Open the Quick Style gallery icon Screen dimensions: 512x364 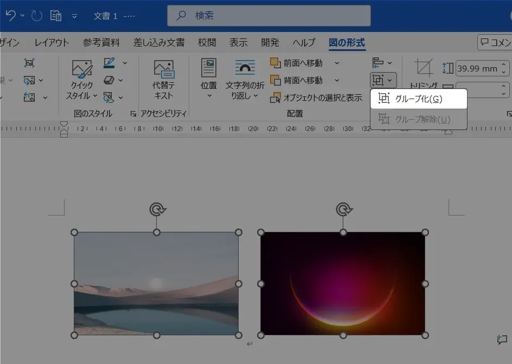click(x=82, y=69)
